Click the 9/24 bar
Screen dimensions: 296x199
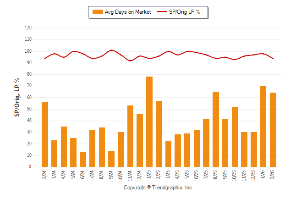click(111, 159)
